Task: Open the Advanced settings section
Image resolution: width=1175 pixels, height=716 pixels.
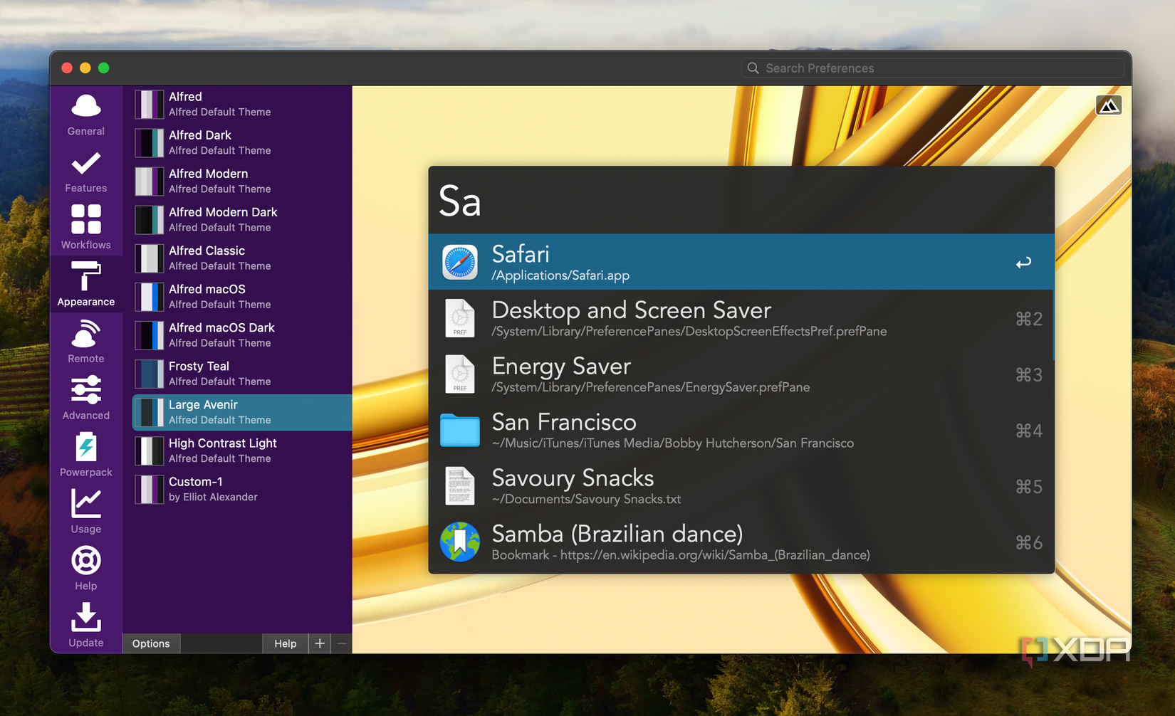Action: pos(85,399)
